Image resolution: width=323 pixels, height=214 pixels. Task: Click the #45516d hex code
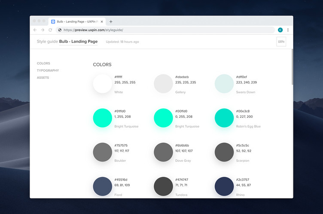click(121, 180)
